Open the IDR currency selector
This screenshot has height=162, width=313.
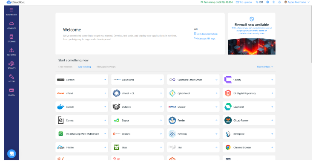coord(259,2)
